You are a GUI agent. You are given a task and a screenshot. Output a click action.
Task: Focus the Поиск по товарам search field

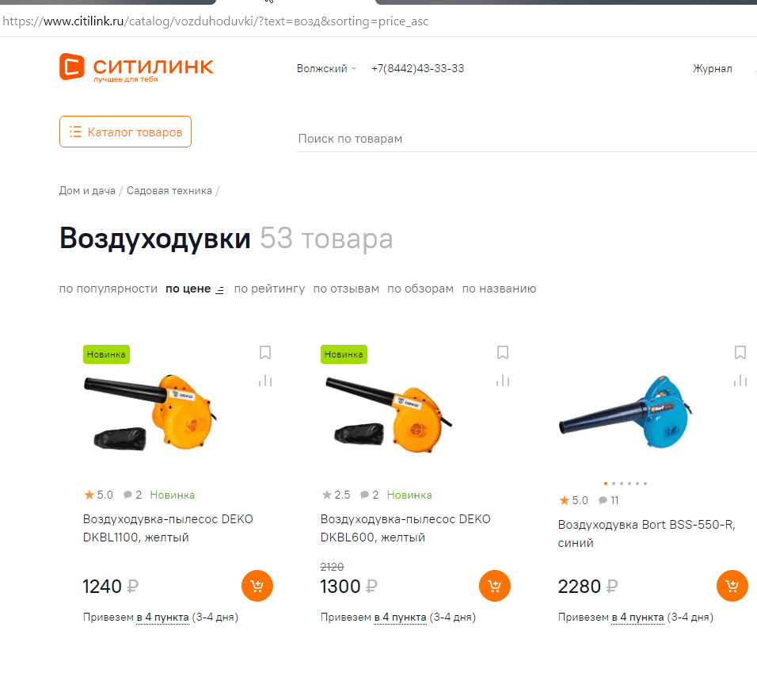(x=527, y=139)
